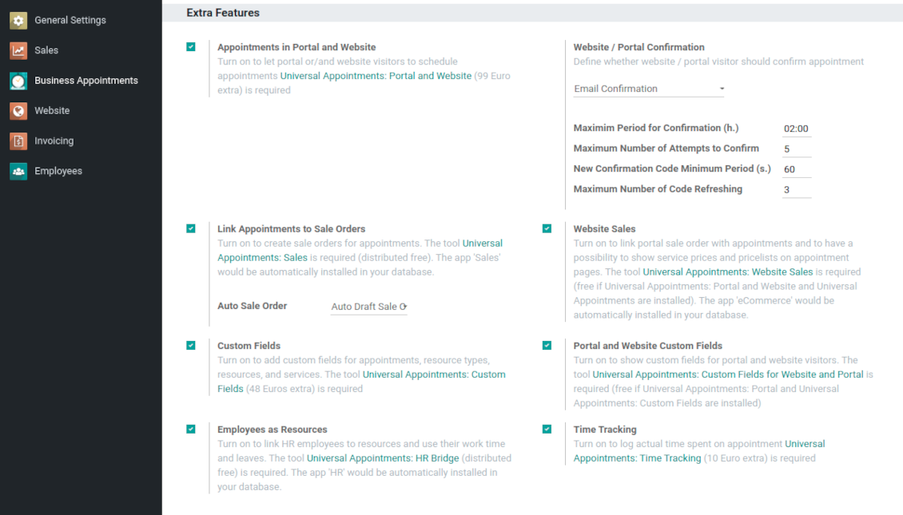Open Universal Appointments: Portal and Website link
This screenshot has height=515, width=903.
click(376, 76)
